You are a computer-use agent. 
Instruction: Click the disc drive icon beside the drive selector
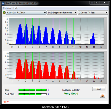coord(4,13)
